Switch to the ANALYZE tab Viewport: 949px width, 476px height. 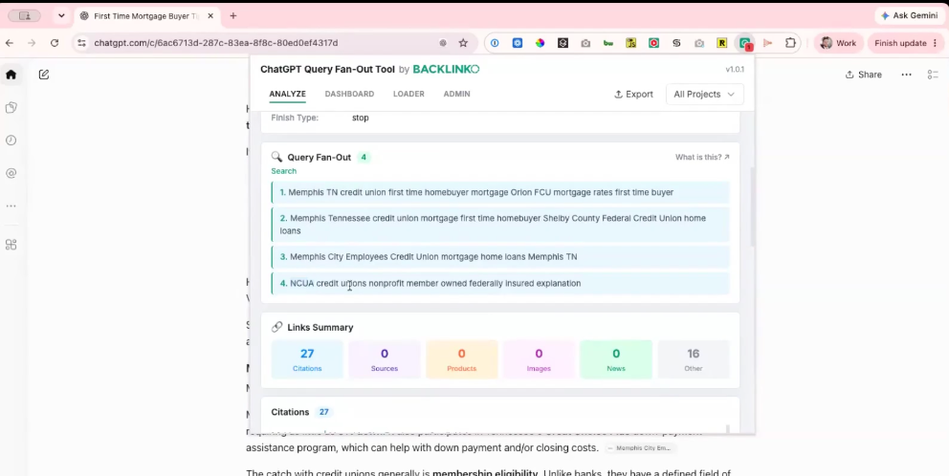288,94
